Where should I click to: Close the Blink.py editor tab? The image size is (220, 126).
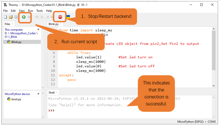(61, 24)
